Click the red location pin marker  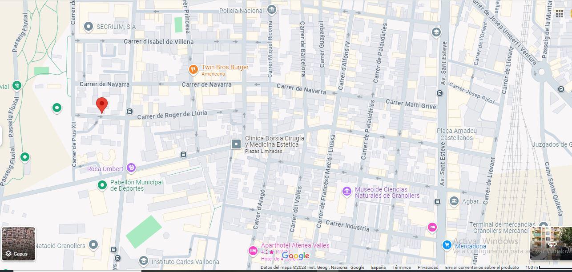coord(102,105)
